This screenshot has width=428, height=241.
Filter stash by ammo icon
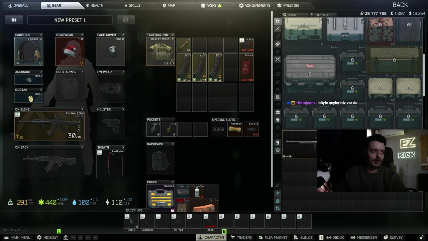click(278, 44)
